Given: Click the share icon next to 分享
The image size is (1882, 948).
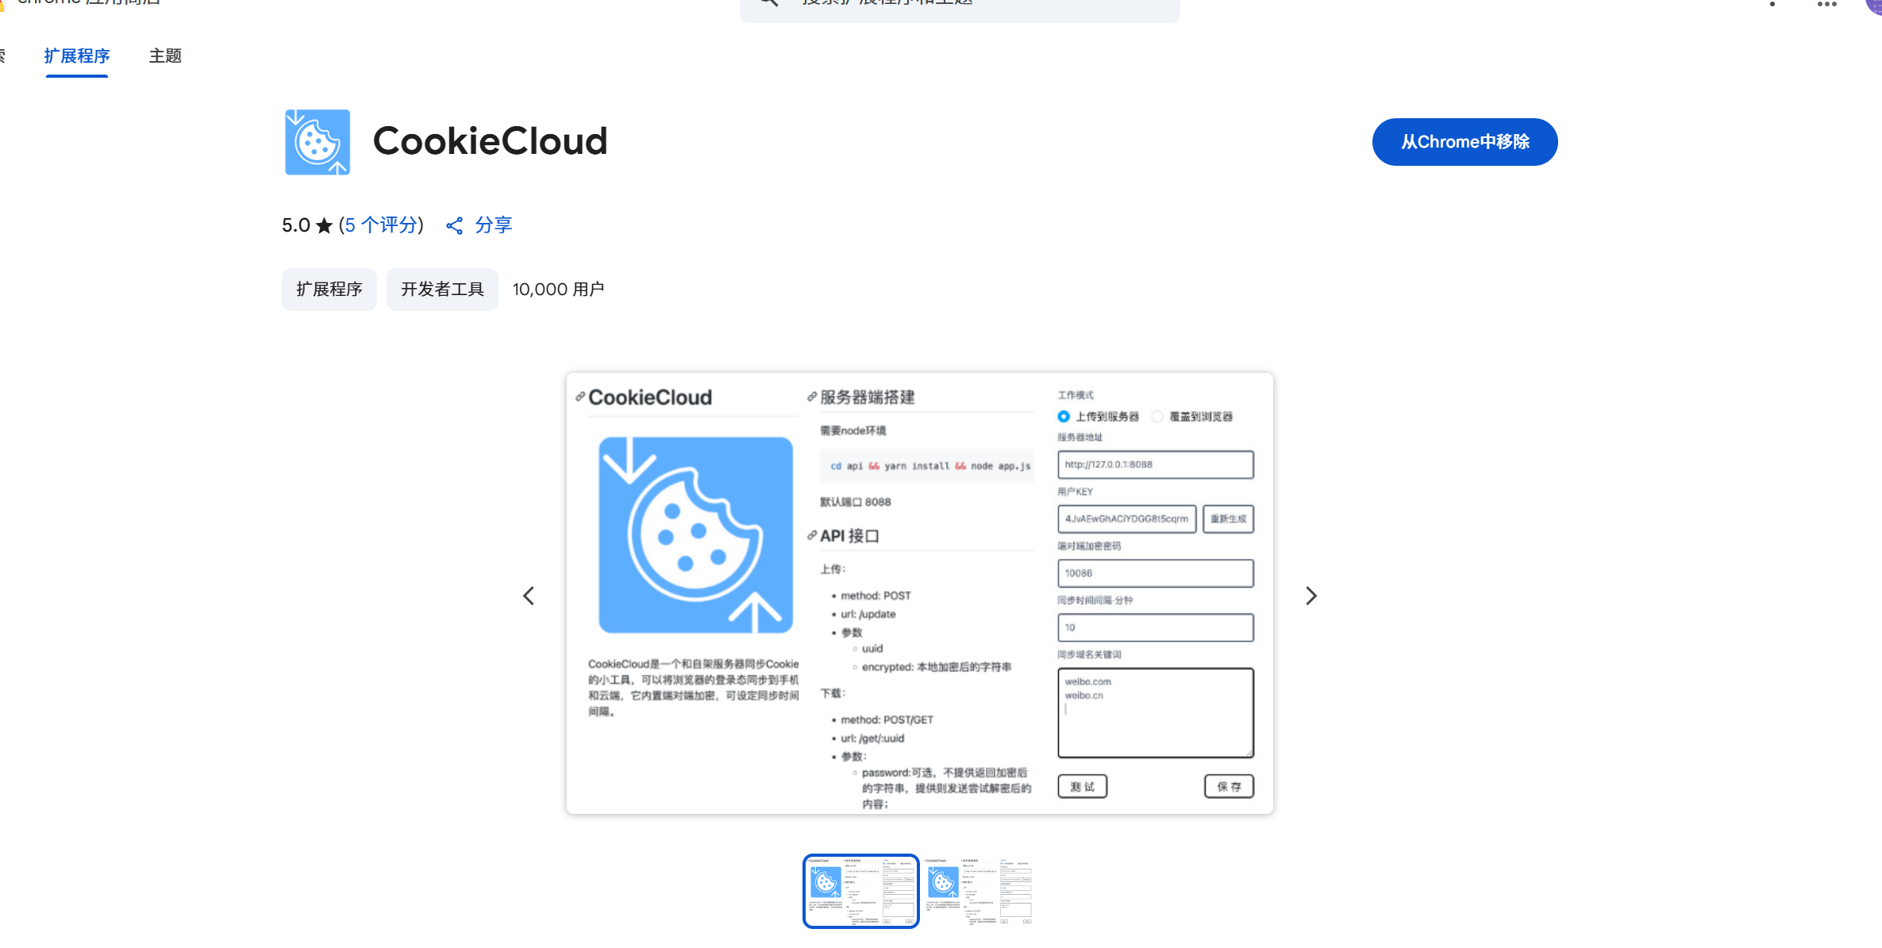Looking at the screenshot, I should click(454, 226).
